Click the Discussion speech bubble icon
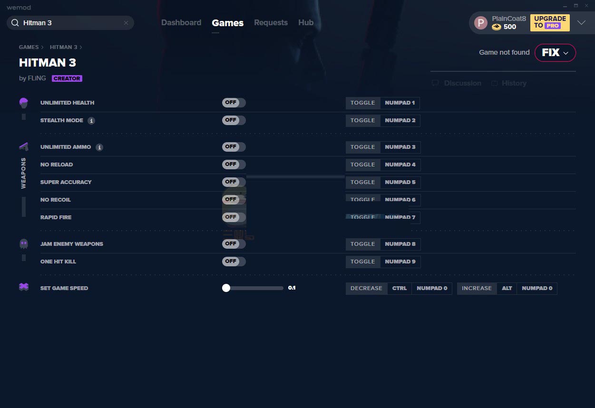The width and height of the screenshot is (595, 408). [435, 83]
